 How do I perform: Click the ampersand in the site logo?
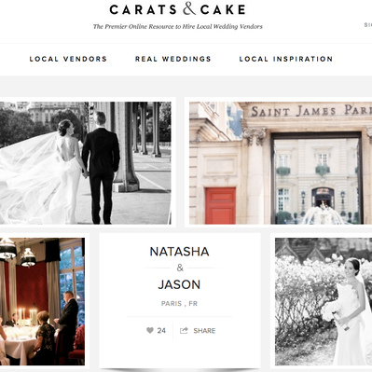coord(189,9)
